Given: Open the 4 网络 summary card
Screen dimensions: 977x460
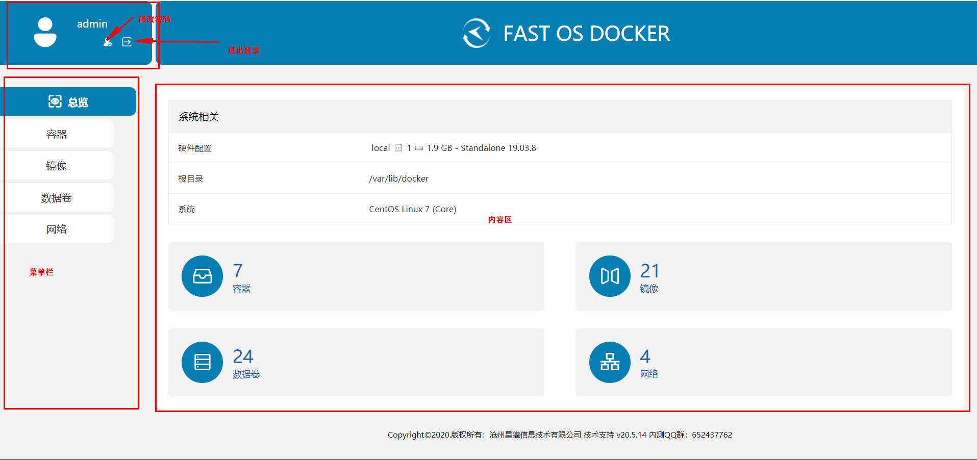Looking at the screenshot, I should 763,362.
